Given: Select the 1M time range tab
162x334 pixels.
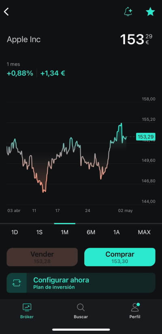Looking at the screenshot, I should point(64,232).
